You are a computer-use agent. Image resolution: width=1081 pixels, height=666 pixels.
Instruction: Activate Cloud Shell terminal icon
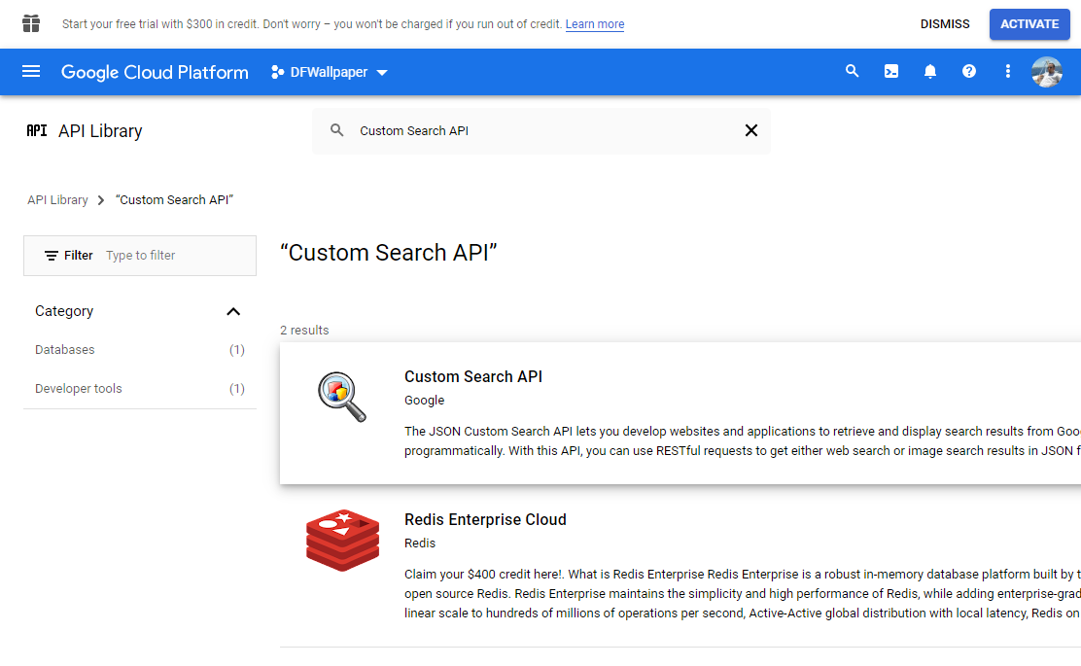pos(891,71)
